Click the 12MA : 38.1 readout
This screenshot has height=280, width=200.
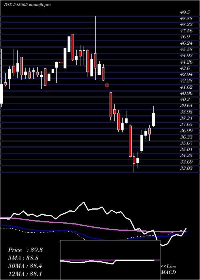[x=25, y=274]
